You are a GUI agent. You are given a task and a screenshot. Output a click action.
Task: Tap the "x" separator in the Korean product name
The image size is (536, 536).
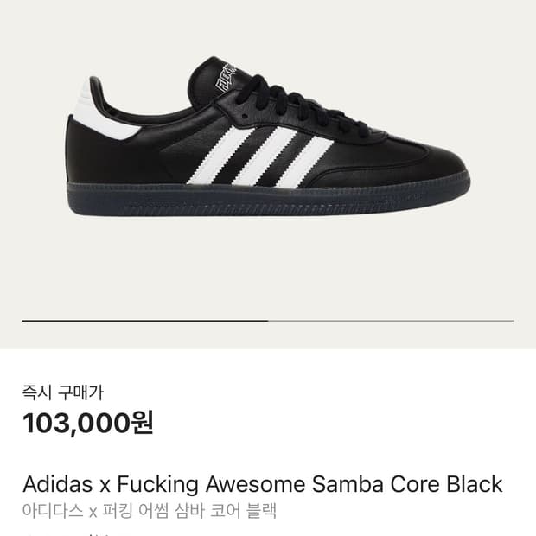93,512
